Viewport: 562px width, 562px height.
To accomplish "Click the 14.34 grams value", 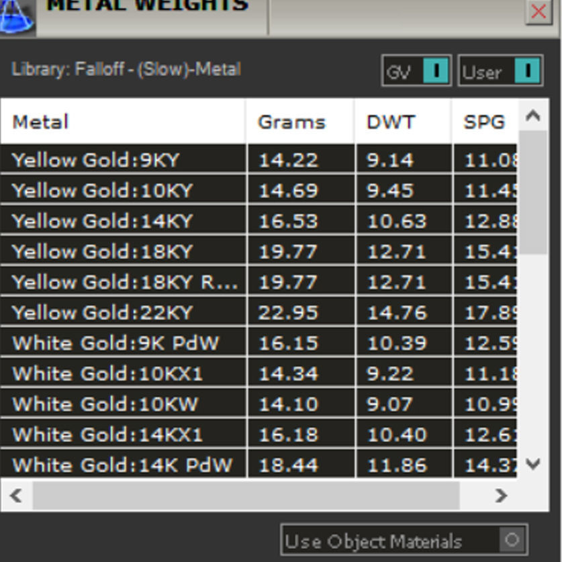I will click(x=289, y=374).
